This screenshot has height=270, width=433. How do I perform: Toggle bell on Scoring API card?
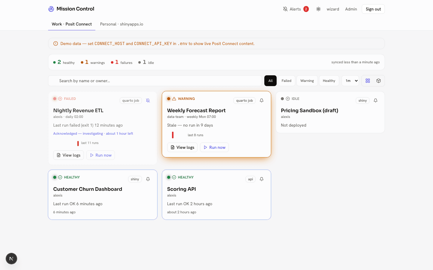point(262,179)
